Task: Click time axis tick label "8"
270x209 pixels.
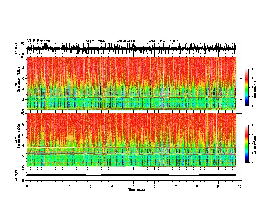Action: tap(197, 186)
